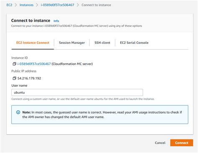Open the EC2 Serial Console tab
The image size is (198, 153).
[x=134, y=43]
